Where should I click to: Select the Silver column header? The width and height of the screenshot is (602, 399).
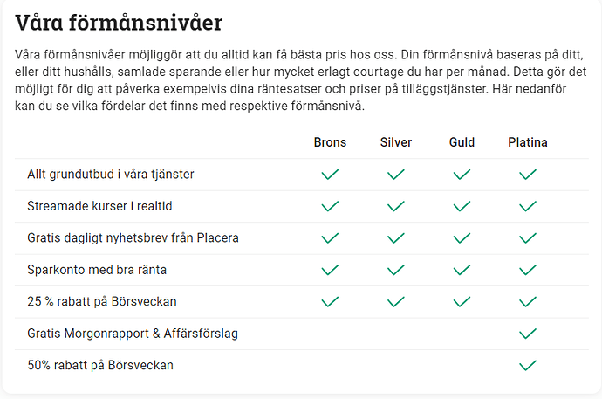pos(396,142)
